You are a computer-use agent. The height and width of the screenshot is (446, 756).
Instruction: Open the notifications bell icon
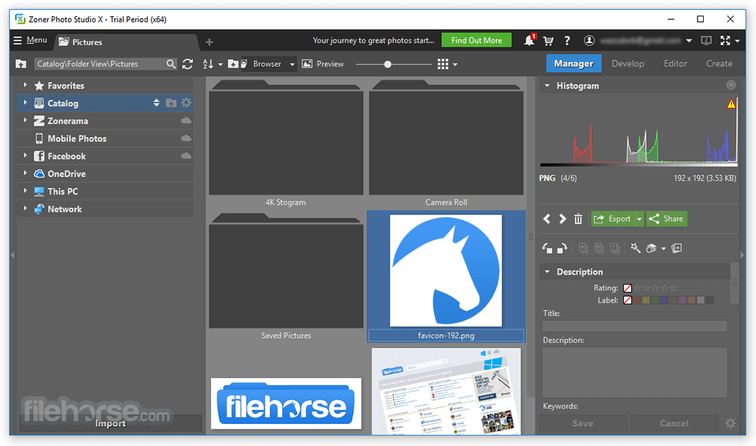529,40
